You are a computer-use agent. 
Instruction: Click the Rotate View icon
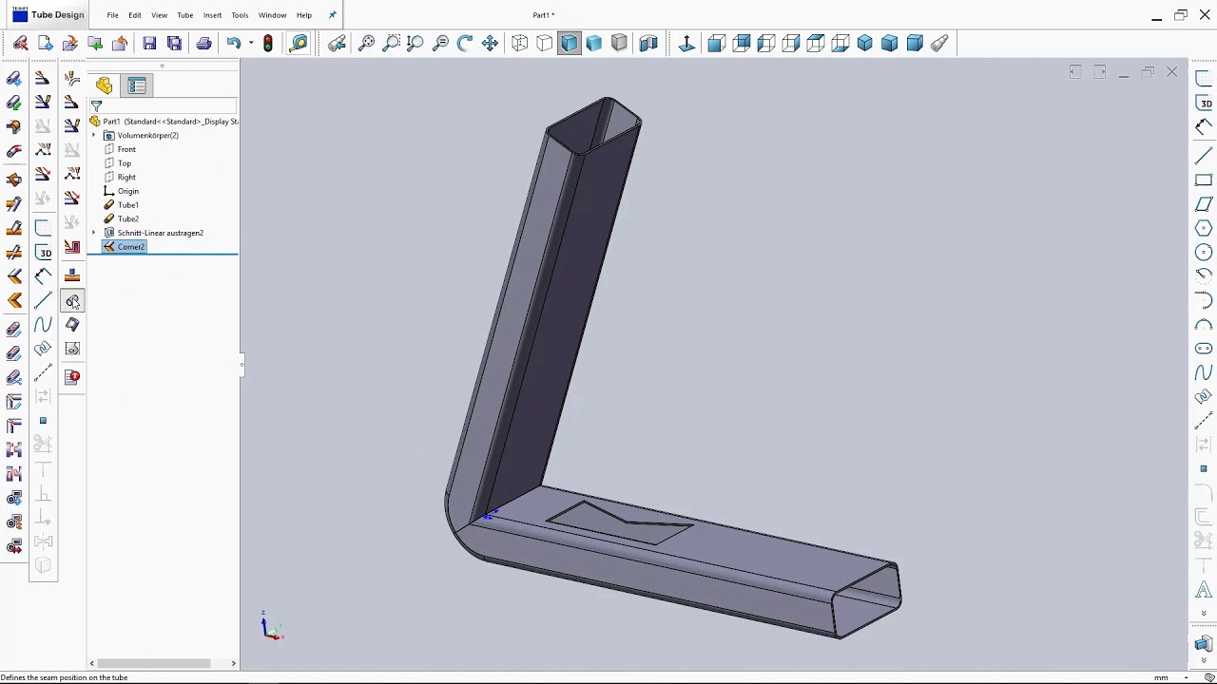[x=464, y=43]
